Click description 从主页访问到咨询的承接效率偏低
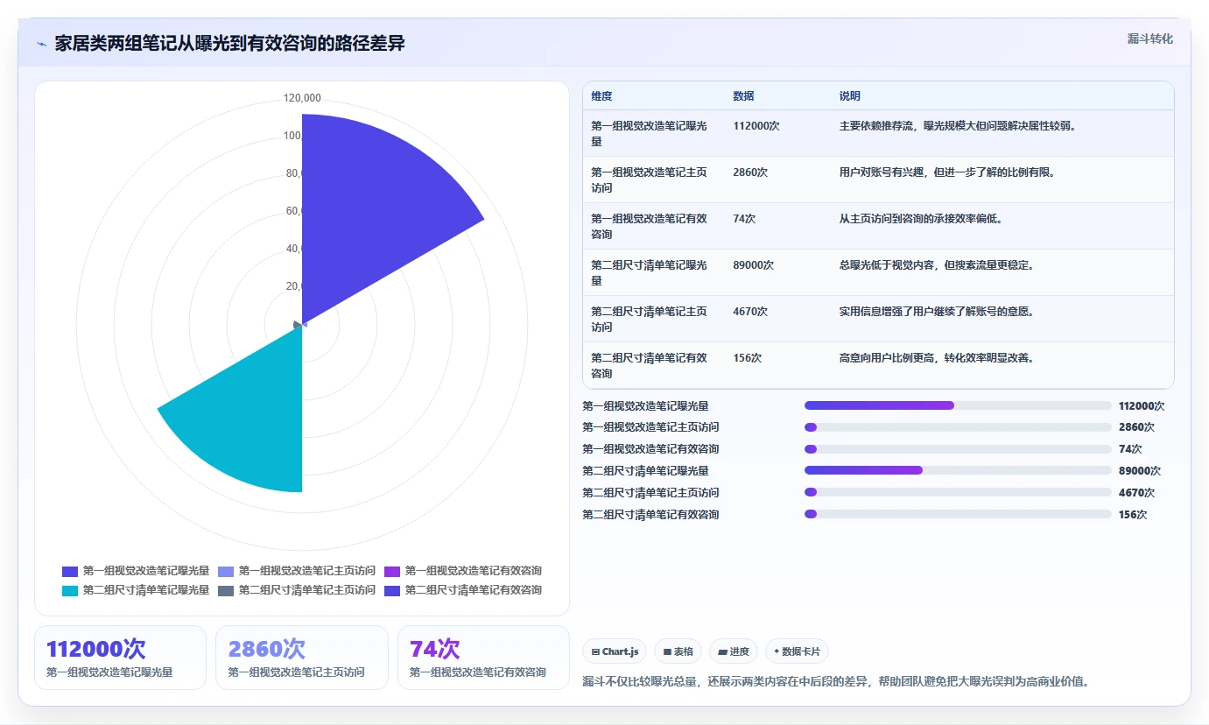Image resolution: width=1209 pixels, height=725 pixels. [921, 219]
